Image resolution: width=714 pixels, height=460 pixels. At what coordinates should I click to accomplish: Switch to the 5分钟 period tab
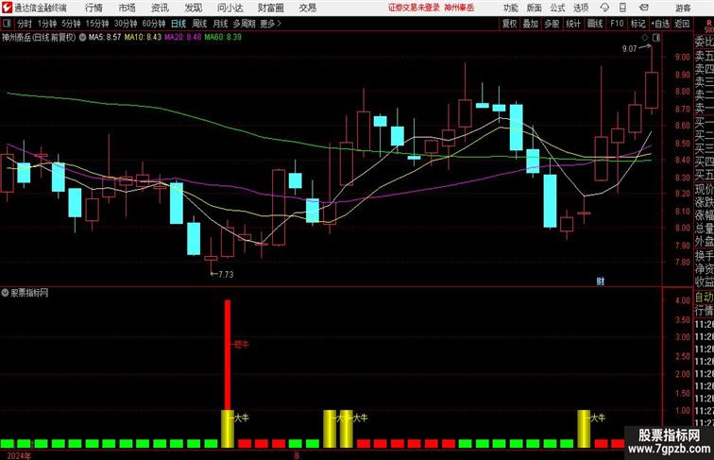pyautogui.click(x=71, y=24)
